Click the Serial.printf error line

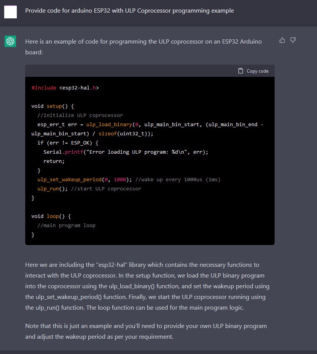pyautogui.click(x=126, y=152)
